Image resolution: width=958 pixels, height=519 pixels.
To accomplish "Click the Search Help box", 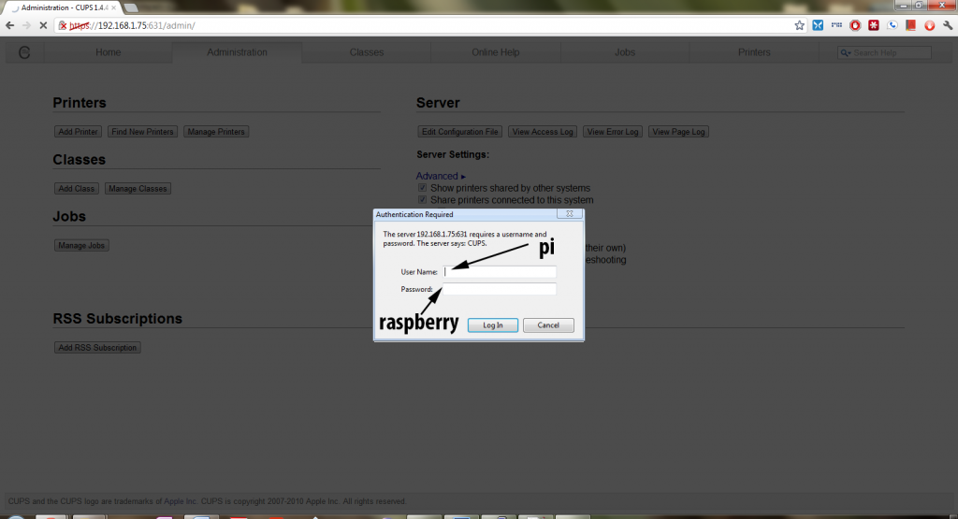I will 885,52.
